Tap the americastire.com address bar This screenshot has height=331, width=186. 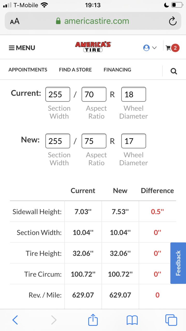click(x=93, y=21)
